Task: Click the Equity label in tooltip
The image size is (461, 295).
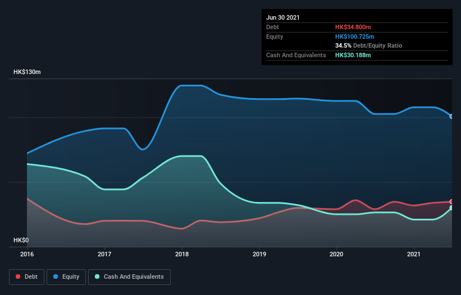Action: coord(275,36)
